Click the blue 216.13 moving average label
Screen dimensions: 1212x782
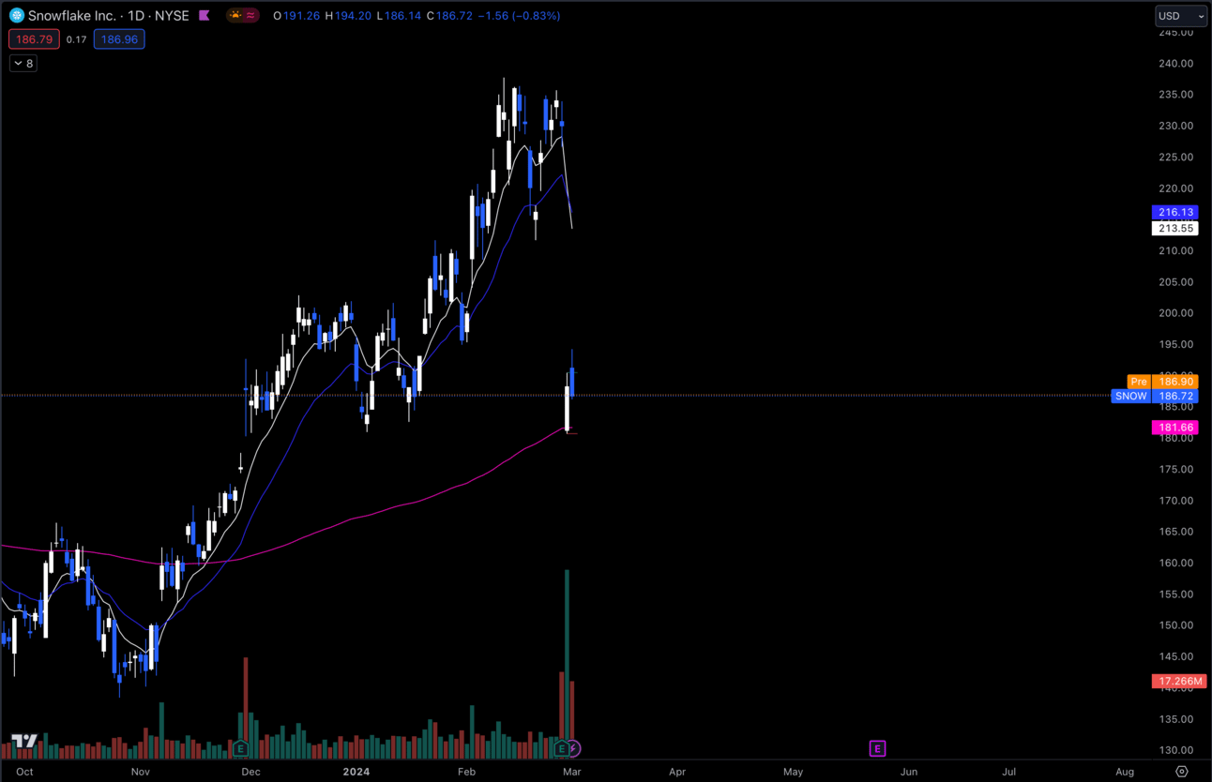point(1174,213)
